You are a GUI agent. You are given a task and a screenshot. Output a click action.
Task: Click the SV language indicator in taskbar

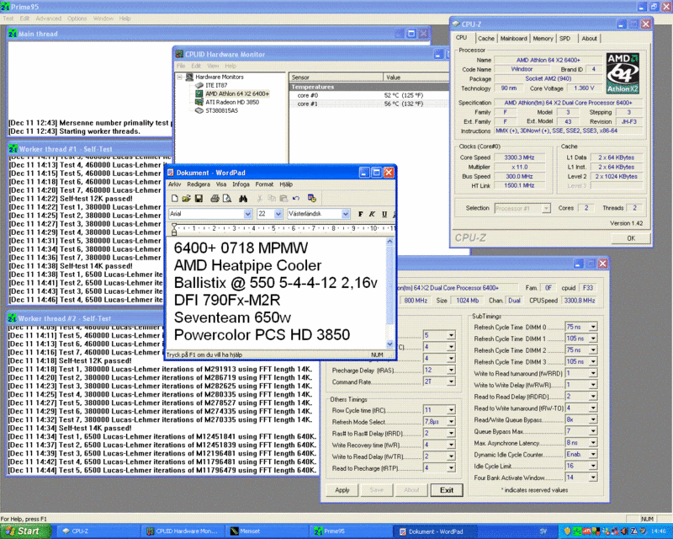tap(543, 531)
